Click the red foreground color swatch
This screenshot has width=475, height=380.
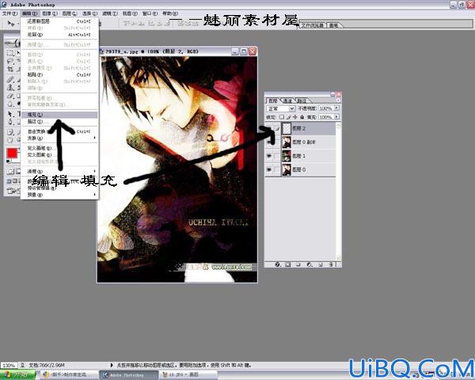click(12, 154)
